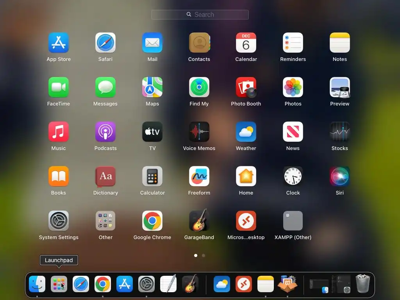The height and width of the screenshot is (300, 400).
Task: Open Notes in the Launchpad grid
Action: click(340, 43)
